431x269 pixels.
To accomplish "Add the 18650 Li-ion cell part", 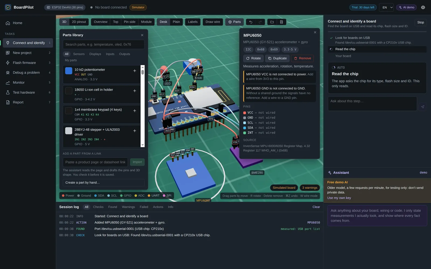I will click(x=135, y=91).
